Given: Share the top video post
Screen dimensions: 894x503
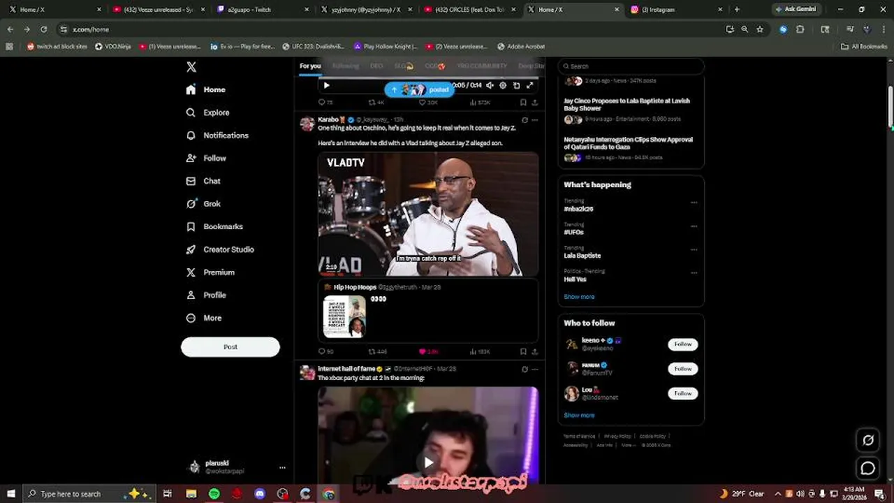Looking at the screenshot, I should (x=535, y=102).
